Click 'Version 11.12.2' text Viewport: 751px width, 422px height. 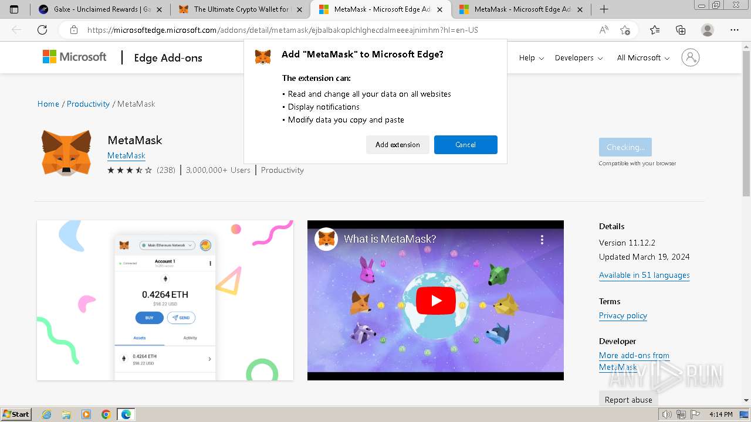pos(627,243)
